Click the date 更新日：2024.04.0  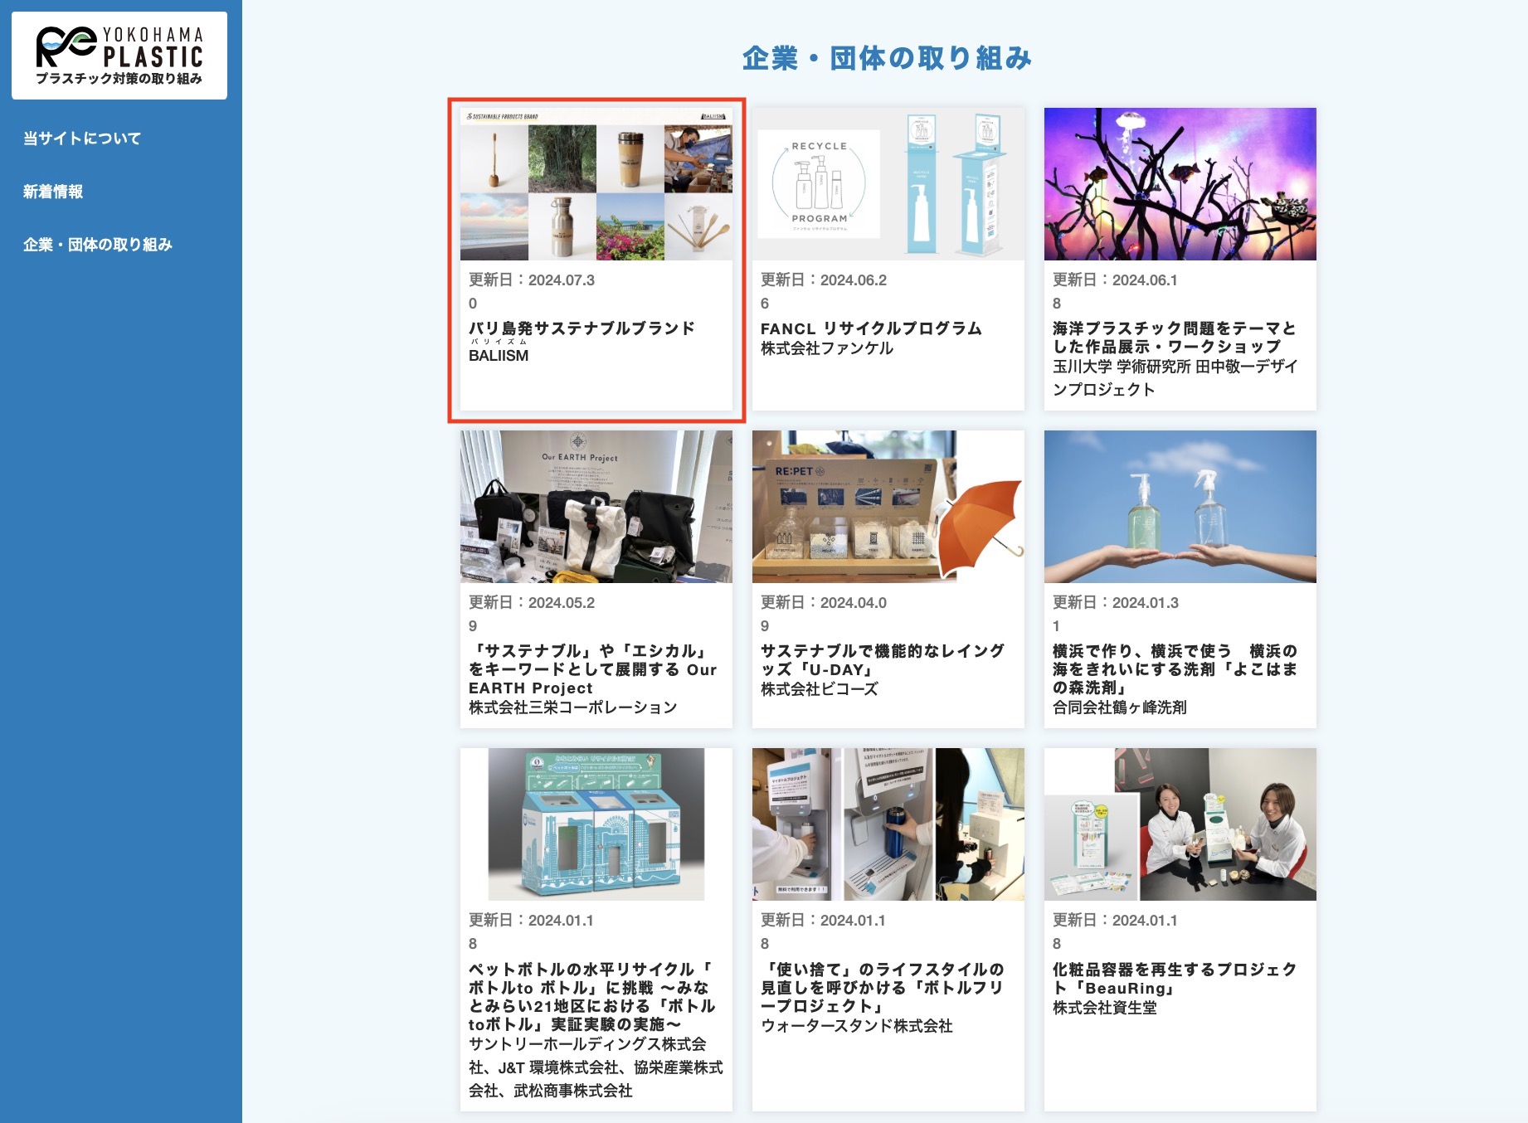[824, 603]
